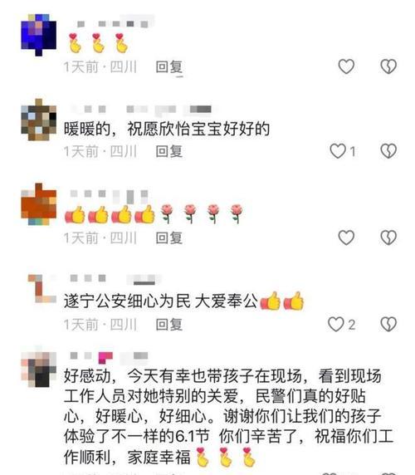415x475 pixels.
Task: Dislike the thumbs-up and roses comment
Action: pos(388,237)
